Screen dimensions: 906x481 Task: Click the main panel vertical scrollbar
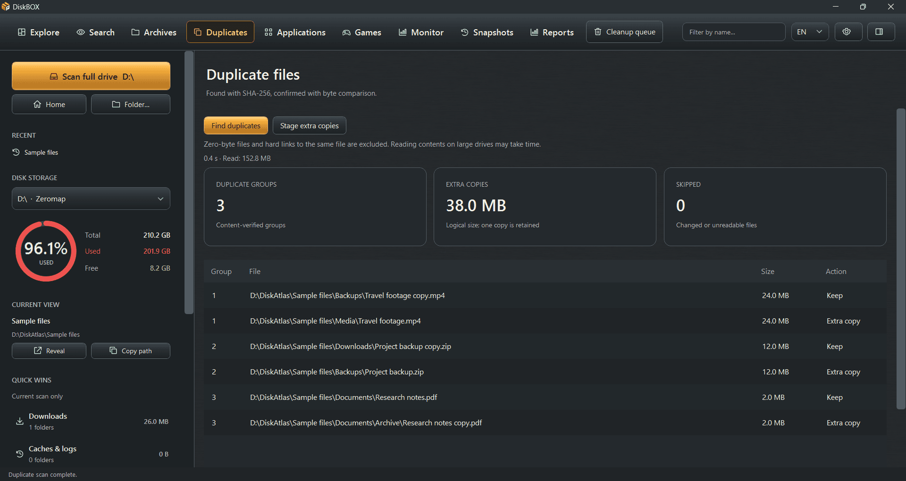901,259
